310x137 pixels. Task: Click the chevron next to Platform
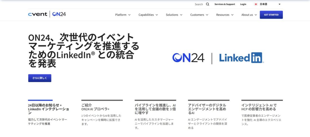coord(129,15)
